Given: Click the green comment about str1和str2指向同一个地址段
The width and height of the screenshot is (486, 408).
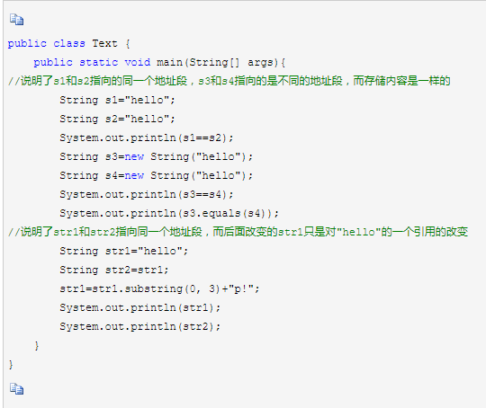Looking at the screenshot, I should tap(238, 232).
